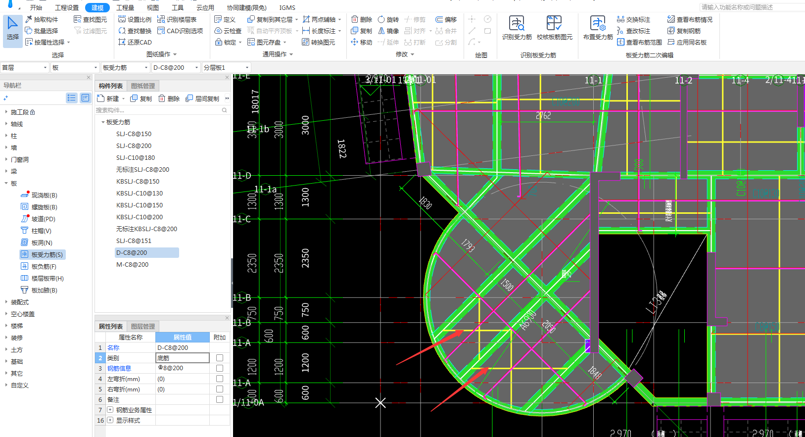Image resolution: width=805 pixels, height=437 pixels.
Task: Click 校核板筋图元 large icon
Action: [555, 28]
